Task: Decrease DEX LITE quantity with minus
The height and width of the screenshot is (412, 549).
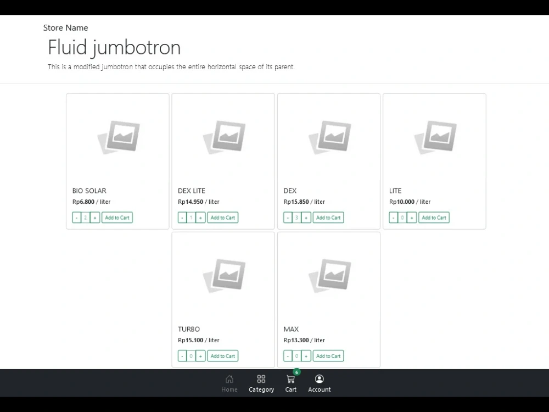Action: click(x=182, y=218)
